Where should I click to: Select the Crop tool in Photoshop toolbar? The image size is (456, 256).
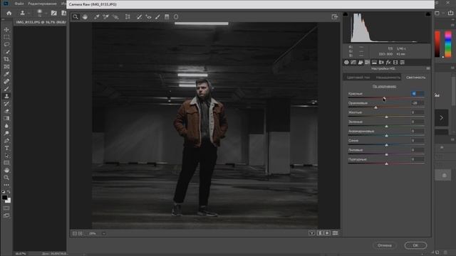(6, 59)
